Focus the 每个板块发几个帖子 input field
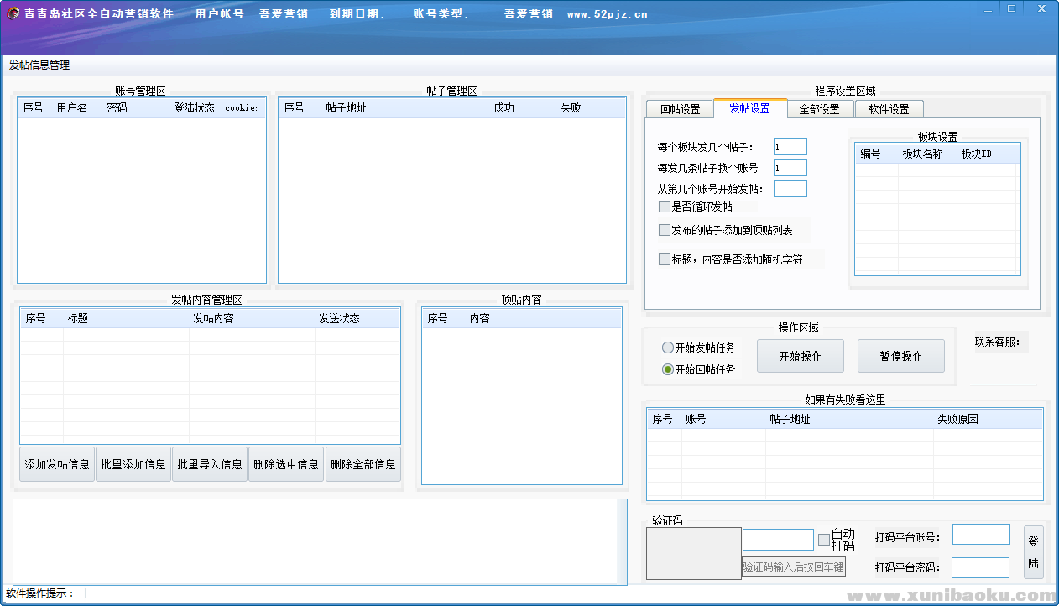Viewport: 1059px width, 606px height. tap(790, 147)
